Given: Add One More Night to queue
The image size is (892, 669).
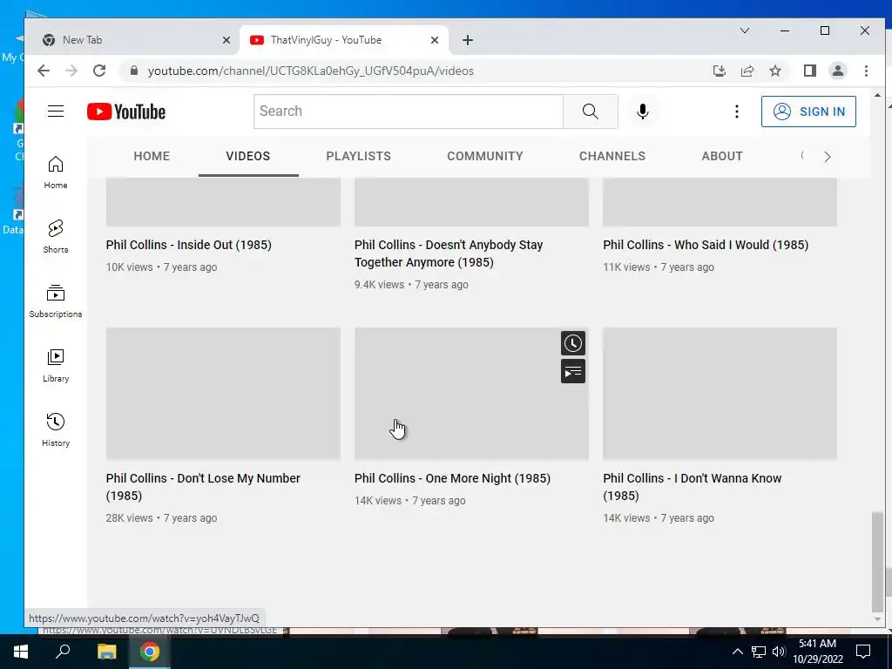Looking at the screenshot, I should point(573,371).
